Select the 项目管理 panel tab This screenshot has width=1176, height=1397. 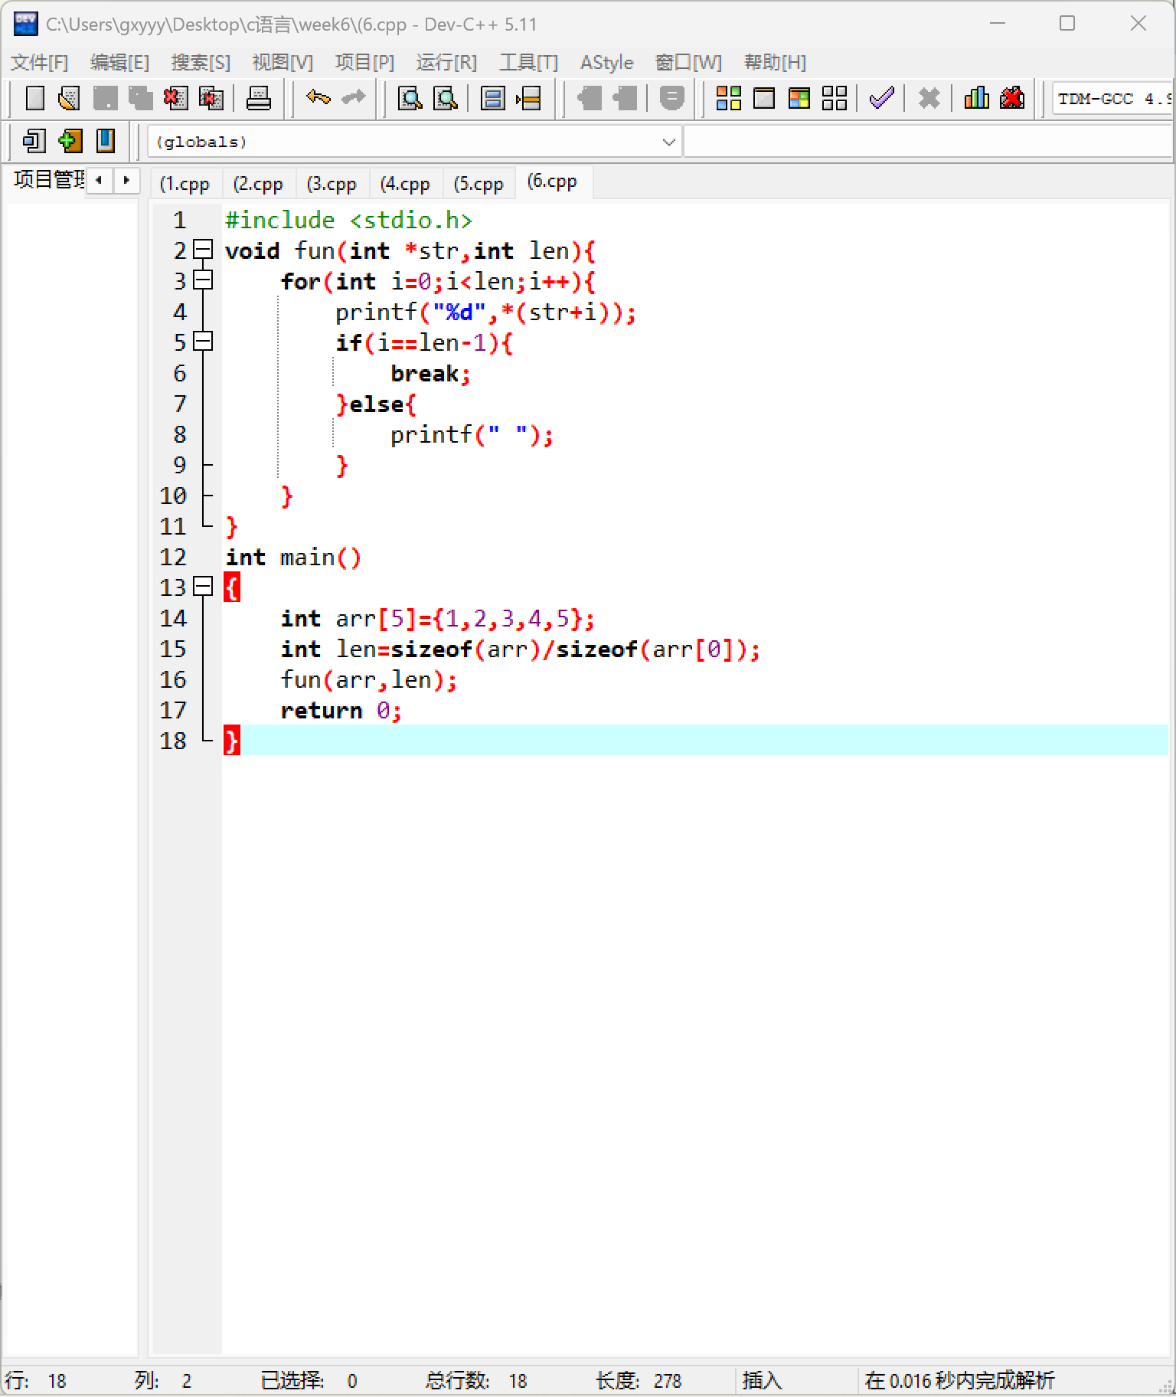pos(47,179)
